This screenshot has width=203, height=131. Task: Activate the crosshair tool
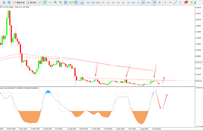(160, 2)
